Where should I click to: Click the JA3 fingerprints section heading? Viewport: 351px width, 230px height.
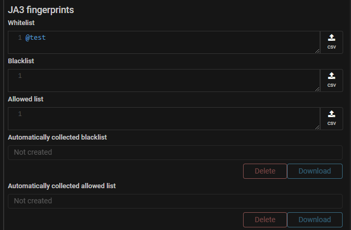41,10
